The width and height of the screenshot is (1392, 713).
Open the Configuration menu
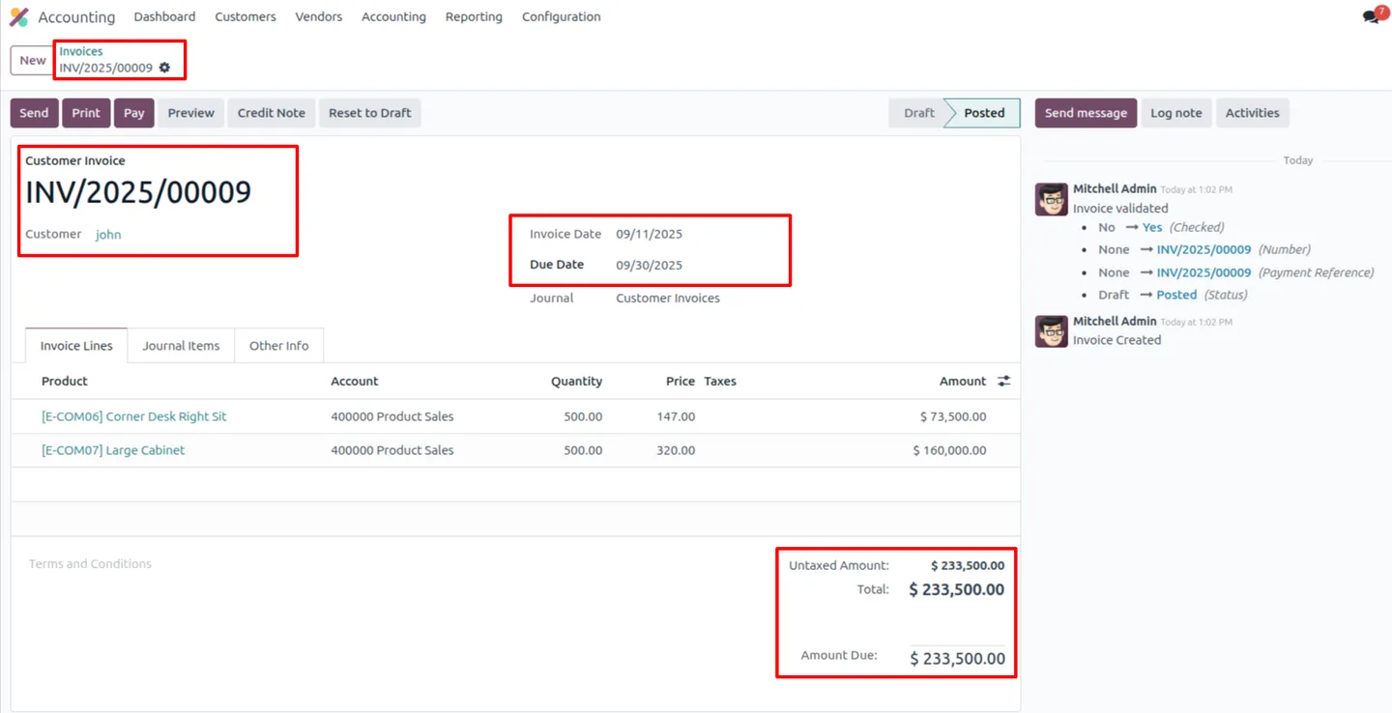tap(561, 16)
